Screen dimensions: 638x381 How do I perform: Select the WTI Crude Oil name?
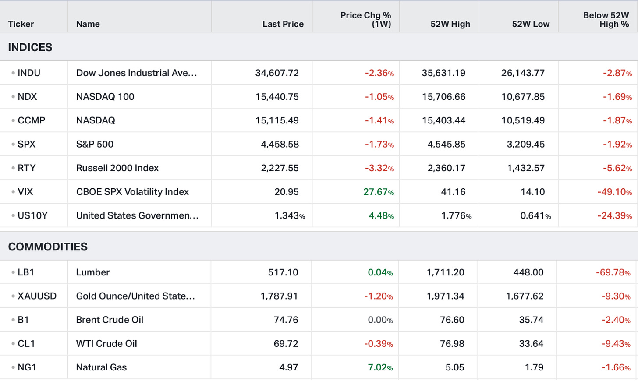106,344
